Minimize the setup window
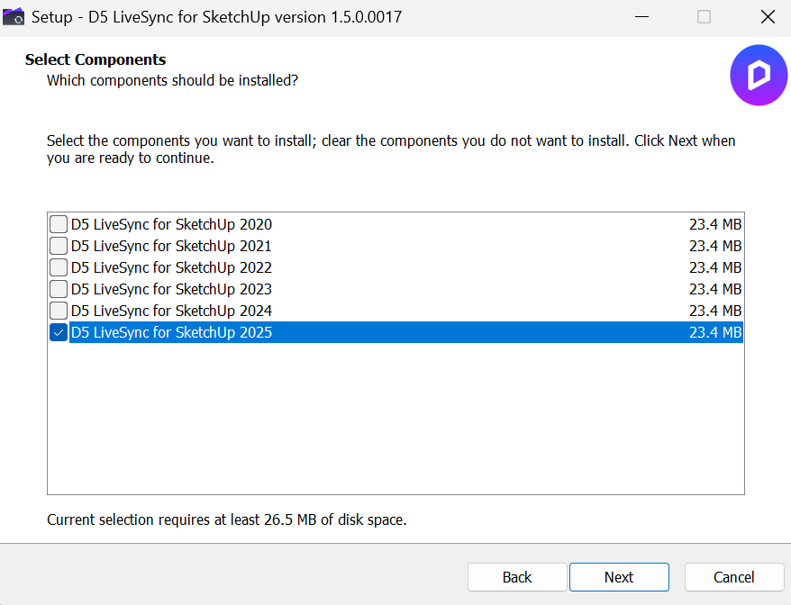 [x=641, y=17]
